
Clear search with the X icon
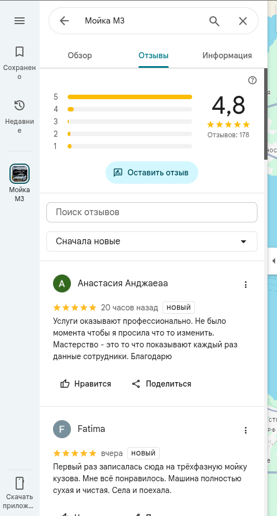[x=243, y=21]
